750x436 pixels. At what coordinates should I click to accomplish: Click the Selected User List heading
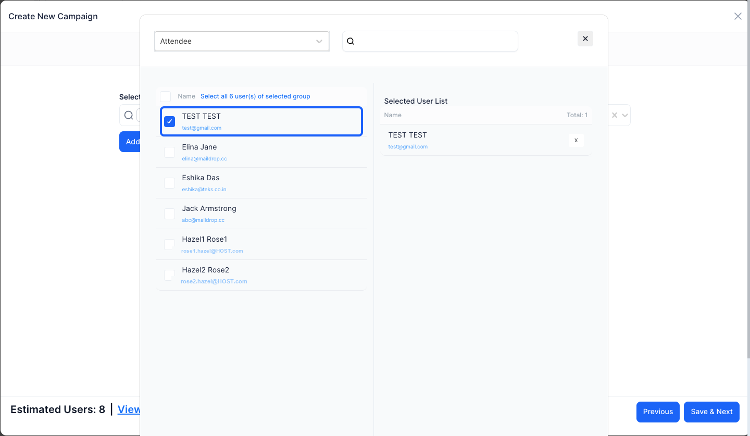tap(416, 101)
